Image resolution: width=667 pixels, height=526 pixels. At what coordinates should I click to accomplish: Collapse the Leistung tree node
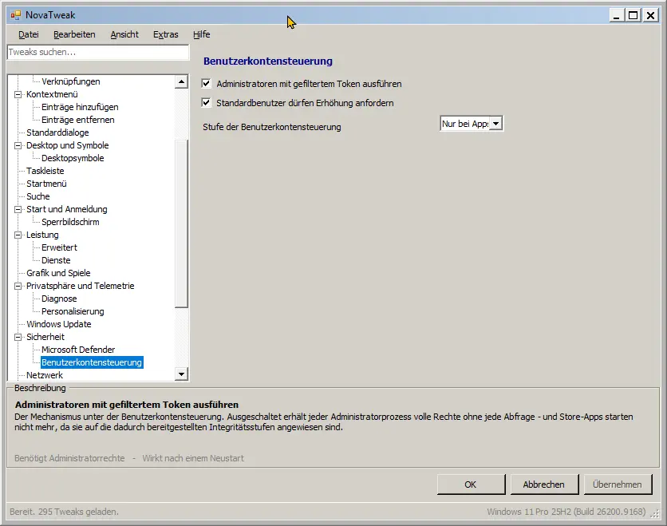[x=18, y=235]
